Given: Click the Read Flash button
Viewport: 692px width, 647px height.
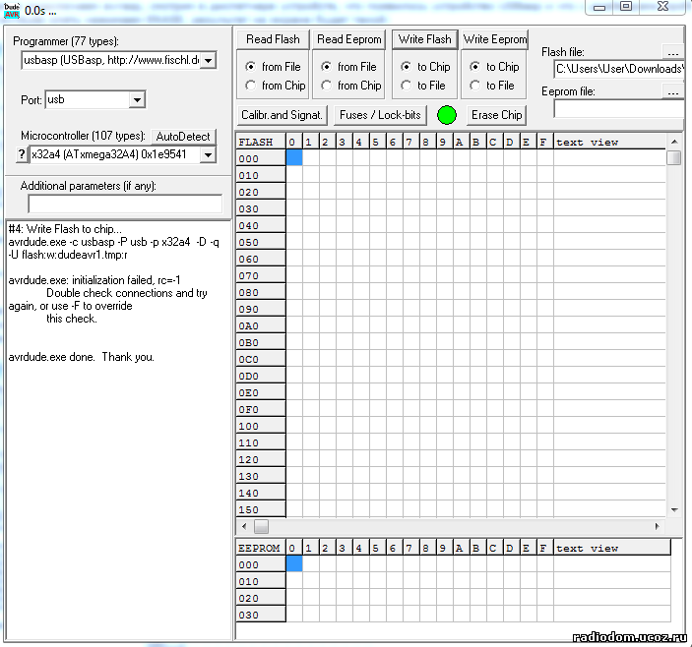Looking at the screenshot, I should [273, 39].
